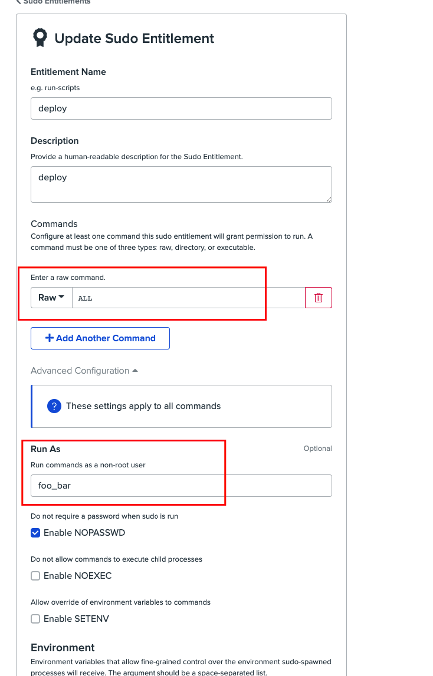
Task: Click the blue question mark icon
Action: 54,406
